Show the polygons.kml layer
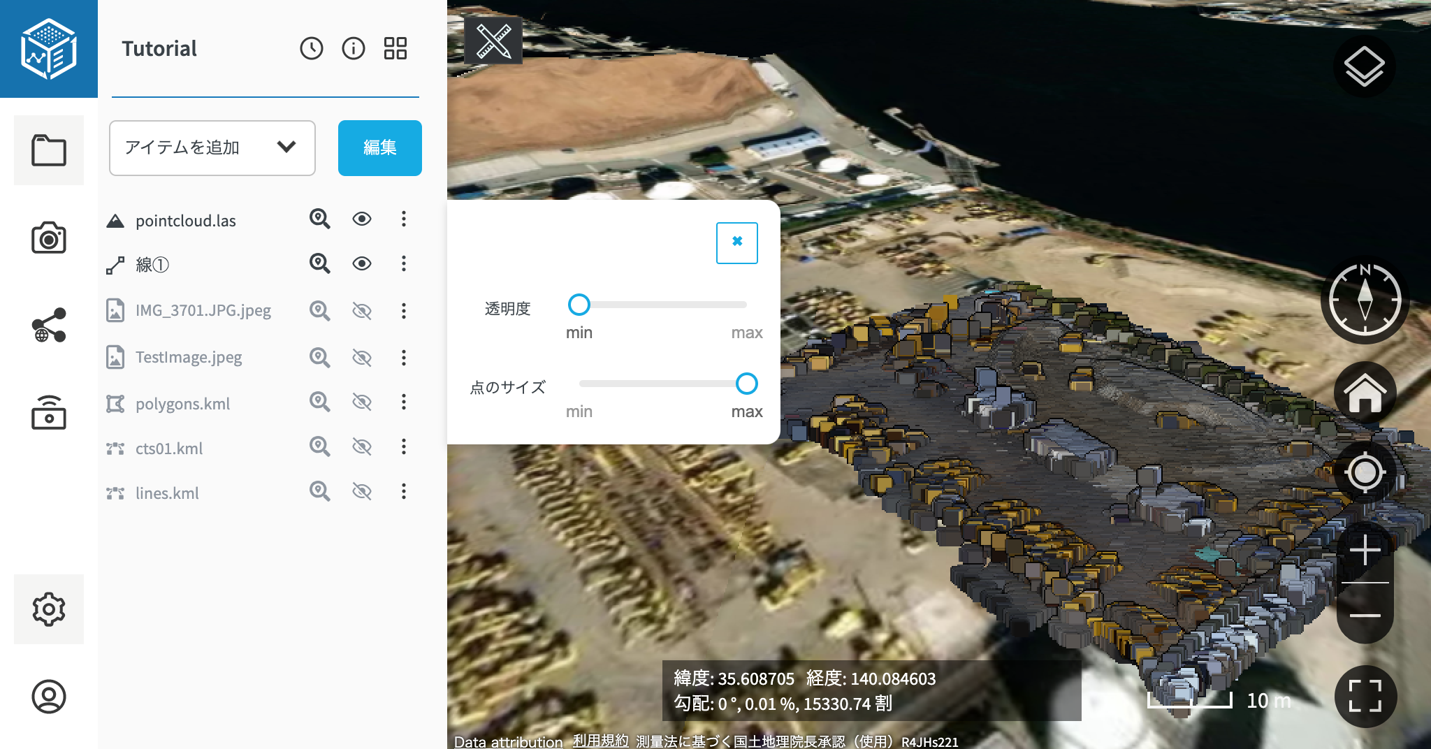This screenshot has height=749, width=1431. [x=361, y=402]
